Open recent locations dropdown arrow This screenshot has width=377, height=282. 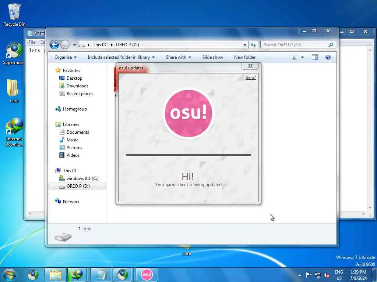[x=74, y=45]
